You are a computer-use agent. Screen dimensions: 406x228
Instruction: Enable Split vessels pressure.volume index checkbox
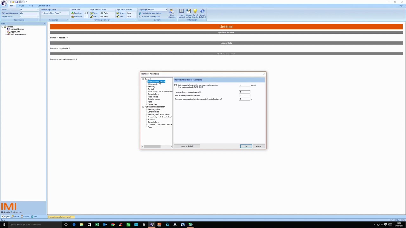(x=175, y=85)
